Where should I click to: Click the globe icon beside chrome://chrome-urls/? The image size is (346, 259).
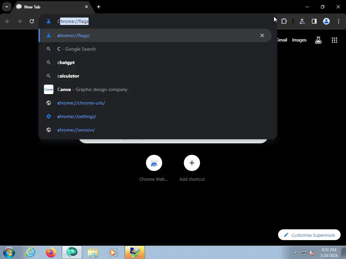coord(49,103)
